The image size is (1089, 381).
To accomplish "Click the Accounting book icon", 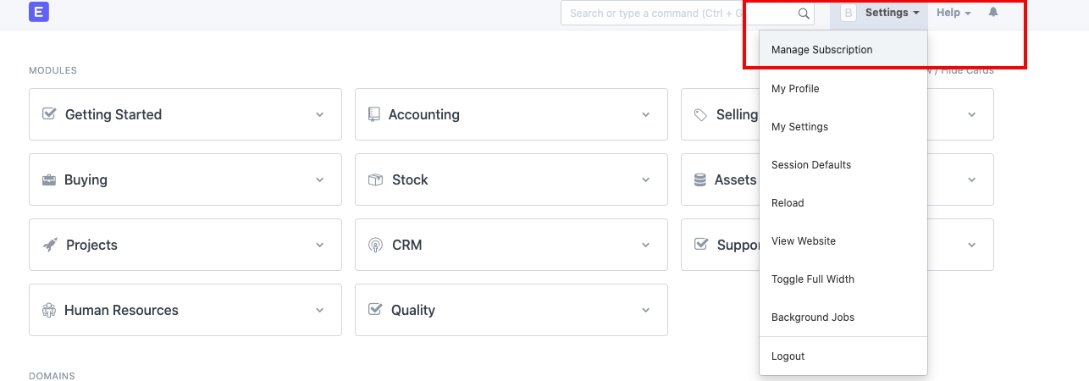I will [374, 114].
